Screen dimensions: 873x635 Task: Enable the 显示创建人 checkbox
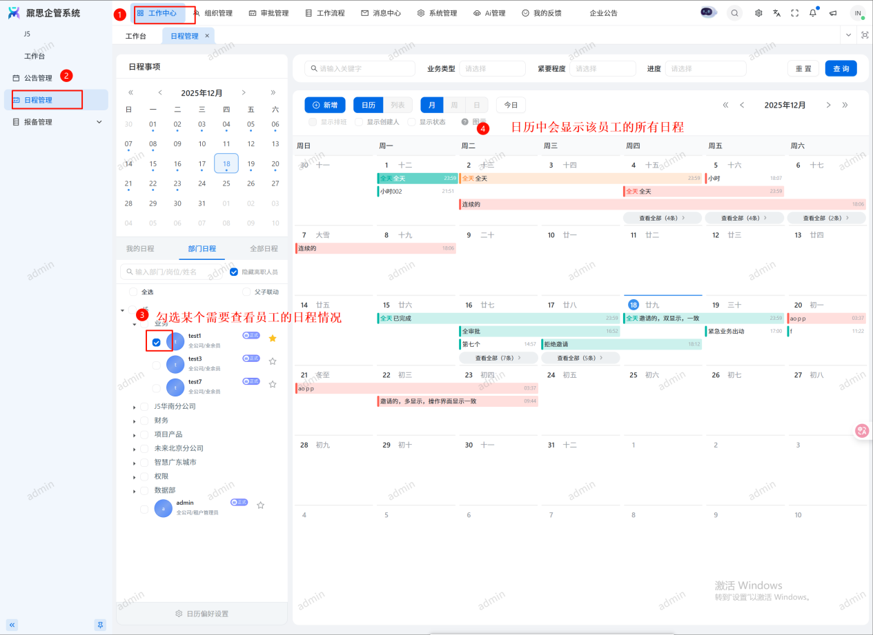click(359, 122)
